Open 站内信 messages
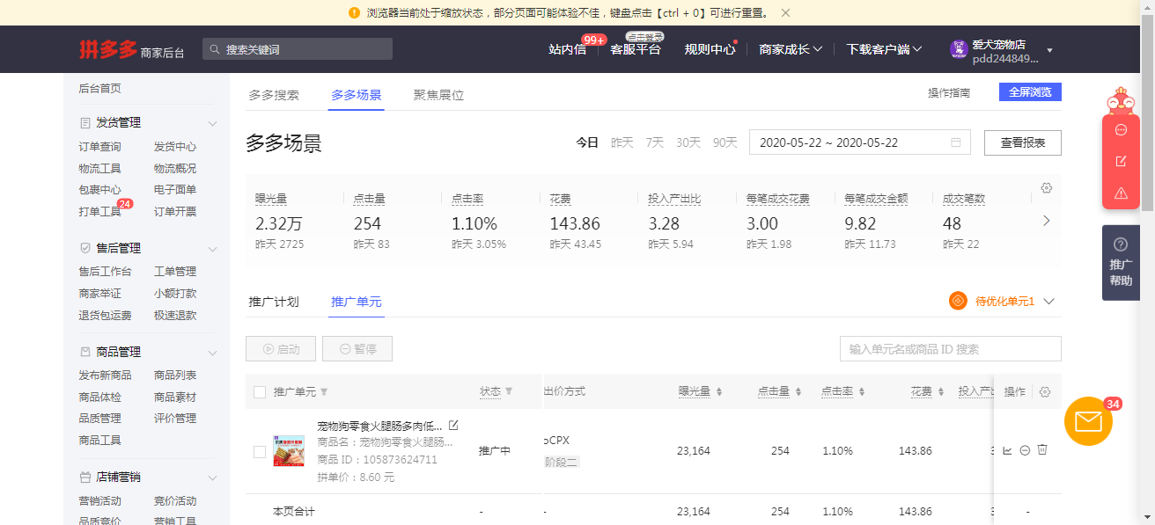 coord(568,49)
